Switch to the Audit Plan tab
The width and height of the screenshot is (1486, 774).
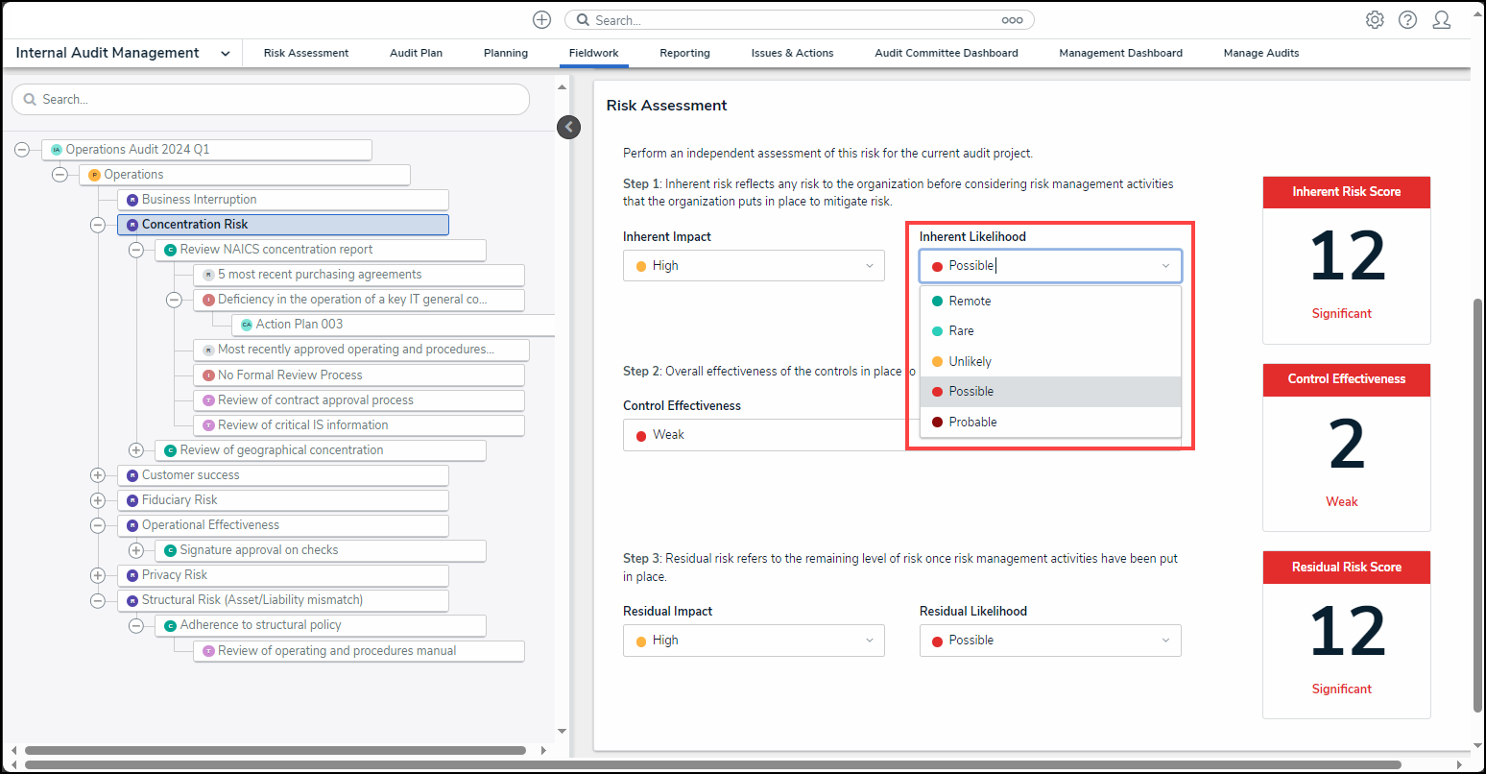pyautogui.click(x=416, y=54)
